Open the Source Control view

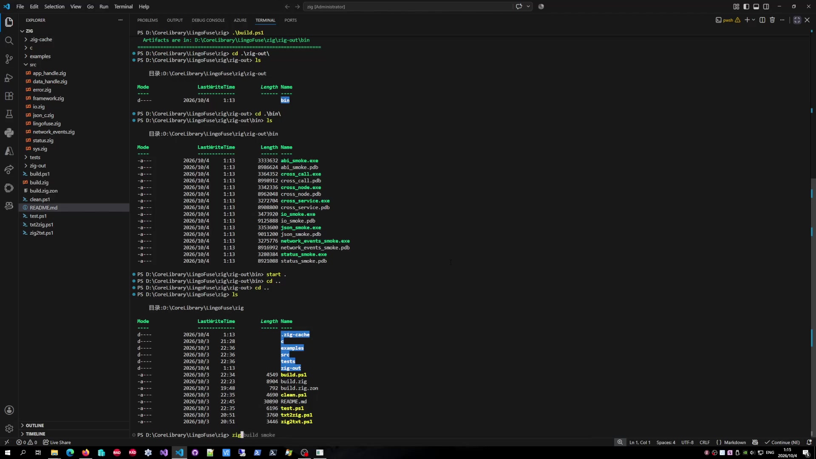point(9,59)
